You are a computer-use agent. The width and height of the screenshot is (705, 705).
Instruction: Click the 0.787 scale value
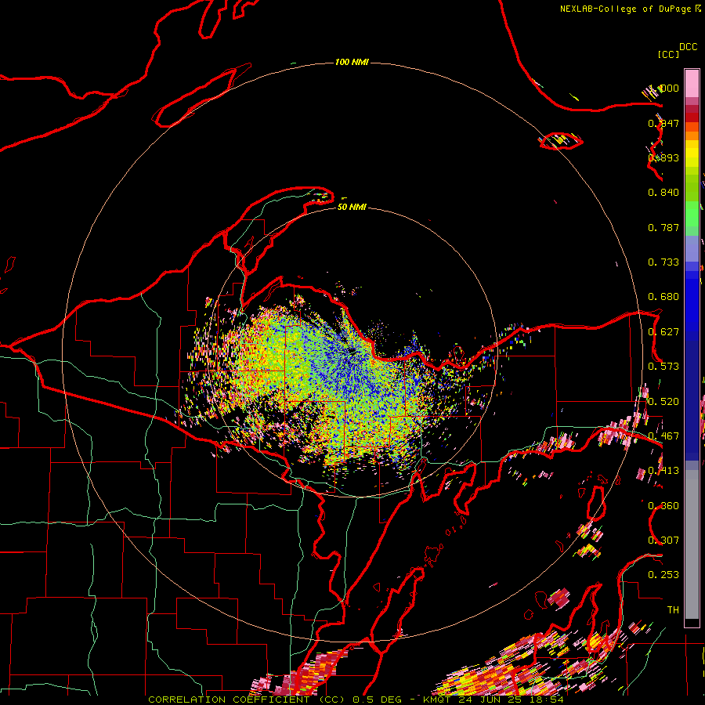[663, 227]
